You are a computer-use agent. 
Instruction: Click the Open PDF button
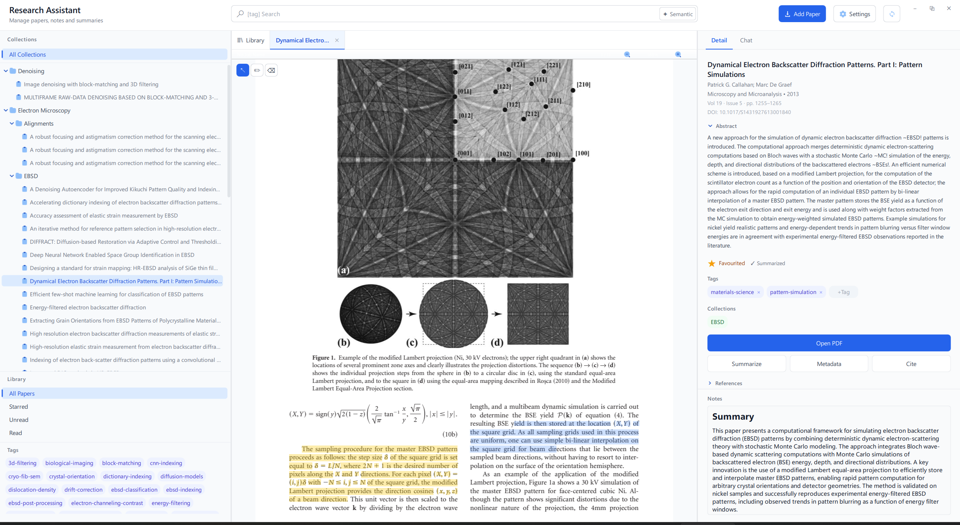pos(829,343)
